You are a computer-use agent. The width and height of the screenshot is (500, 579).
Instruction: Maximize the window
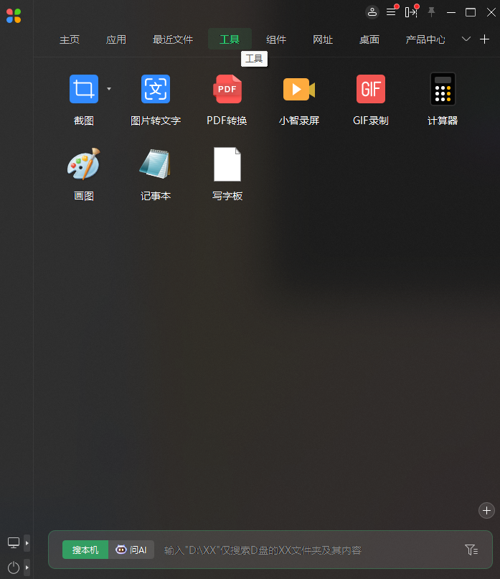[471, 12]
